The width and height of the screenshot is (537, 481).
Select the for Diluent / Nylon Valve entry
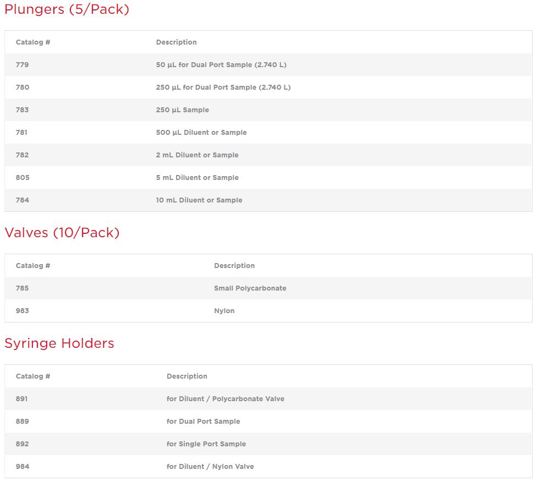[x=210, y=467]
